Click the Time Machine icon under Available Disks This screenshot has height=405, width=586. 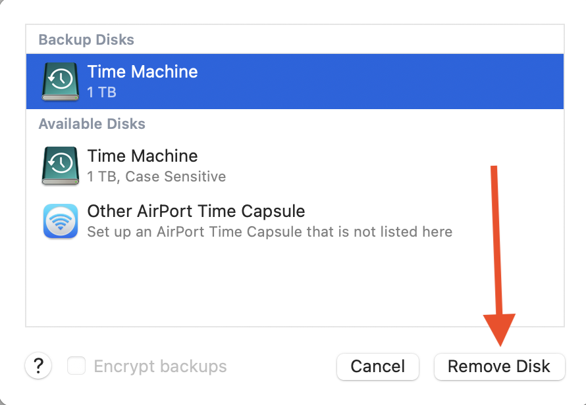pyautogui.click(x=60, y=166)
